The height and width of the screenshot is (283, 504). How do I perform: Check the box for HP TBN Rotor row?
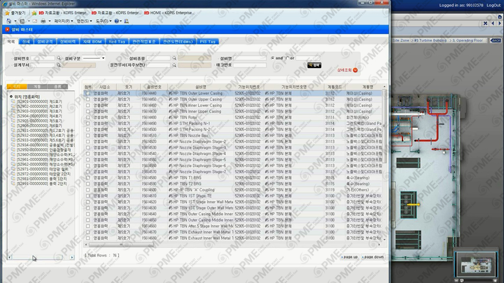88,118
